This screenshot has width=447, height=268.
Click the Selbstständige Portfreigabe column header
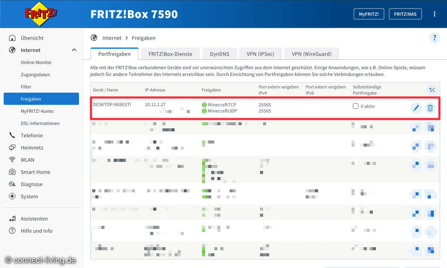pos(367,90)
